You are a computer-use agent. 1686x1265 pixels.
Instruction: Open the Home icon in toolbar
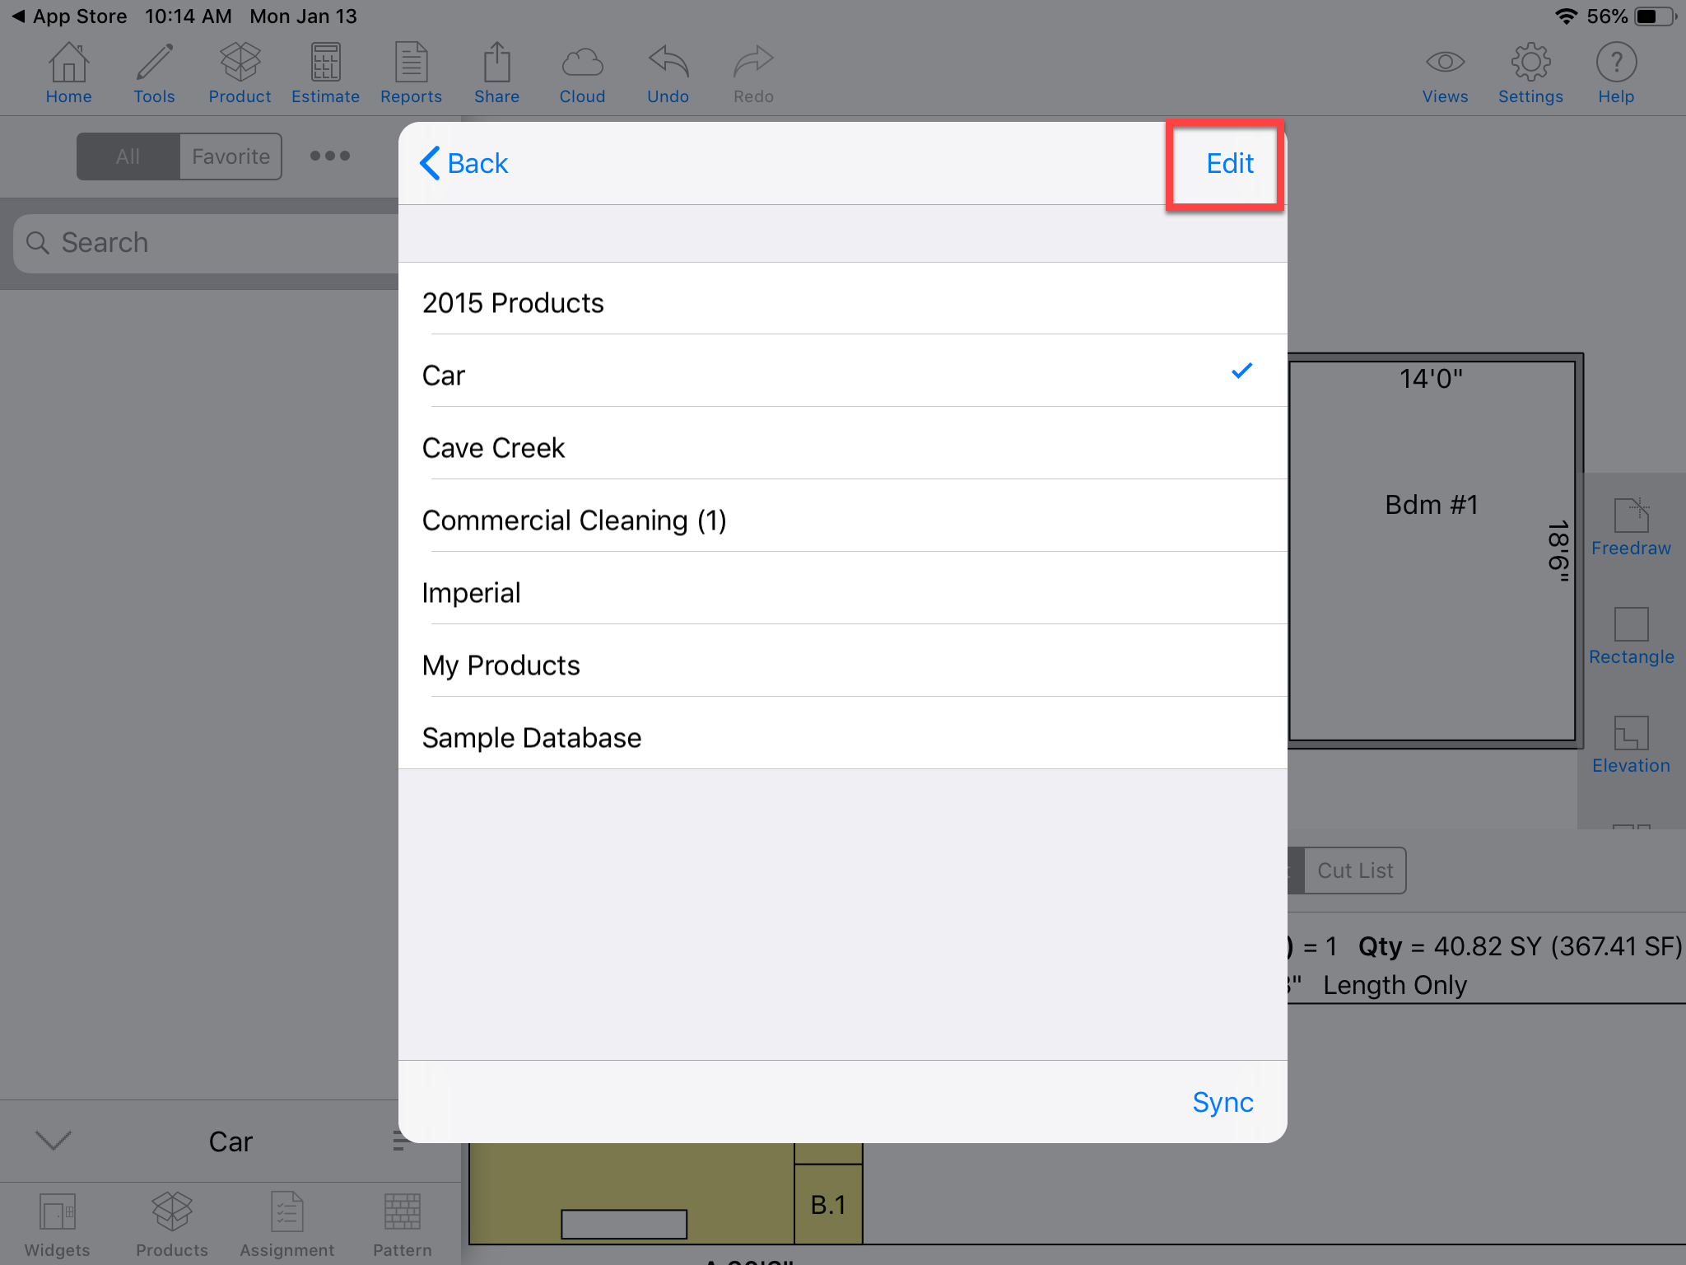pos(68,72)
